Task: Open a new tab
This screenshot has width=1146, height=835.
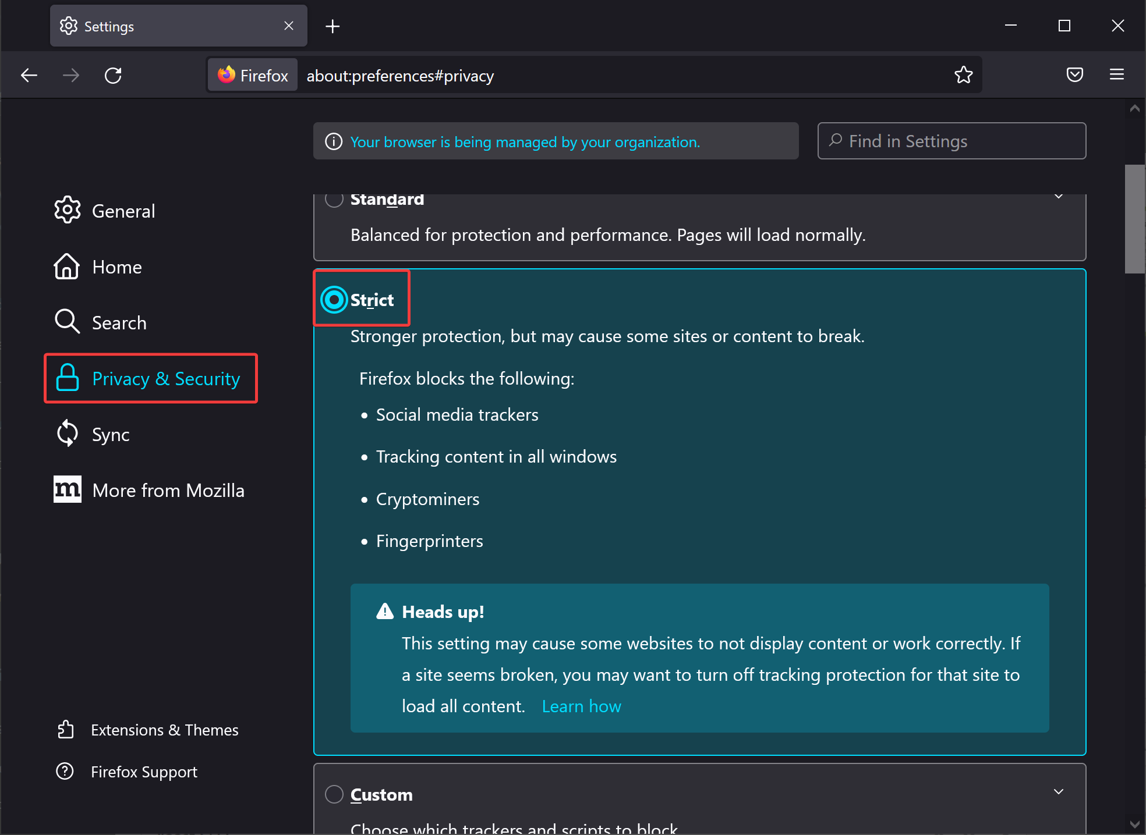Action: pyautogui.click(x=333, y=26)
